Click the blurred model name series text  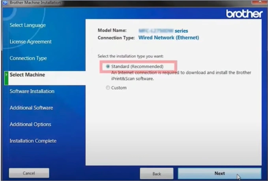tap(163, 31)
